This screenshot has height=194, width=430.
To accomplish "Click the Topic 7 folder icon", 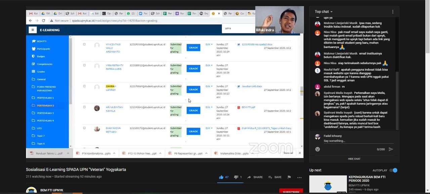I will 33,136.
